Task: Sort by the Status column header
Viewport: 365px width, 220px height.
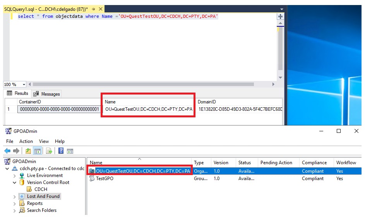Action: coord(247,162)
